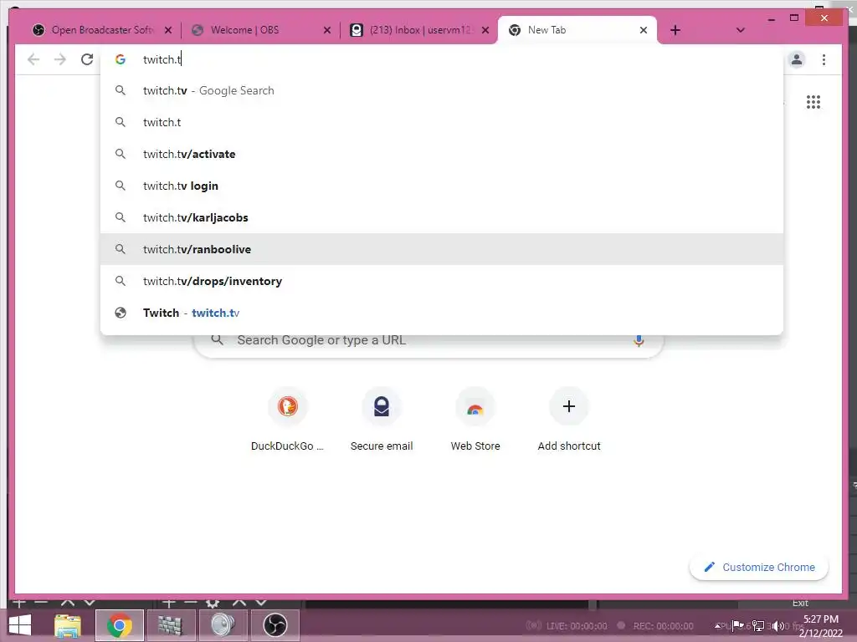Select the New Tab tab

pos(577,30)
